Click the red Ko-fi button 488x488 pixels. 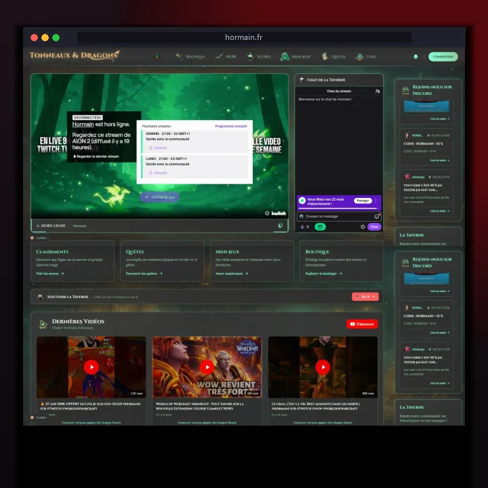(365, 297)
